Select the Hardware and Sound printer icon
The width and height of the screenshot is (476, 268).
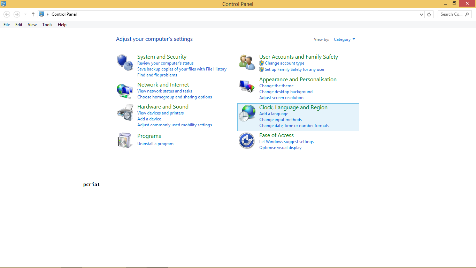click(125, 113)
